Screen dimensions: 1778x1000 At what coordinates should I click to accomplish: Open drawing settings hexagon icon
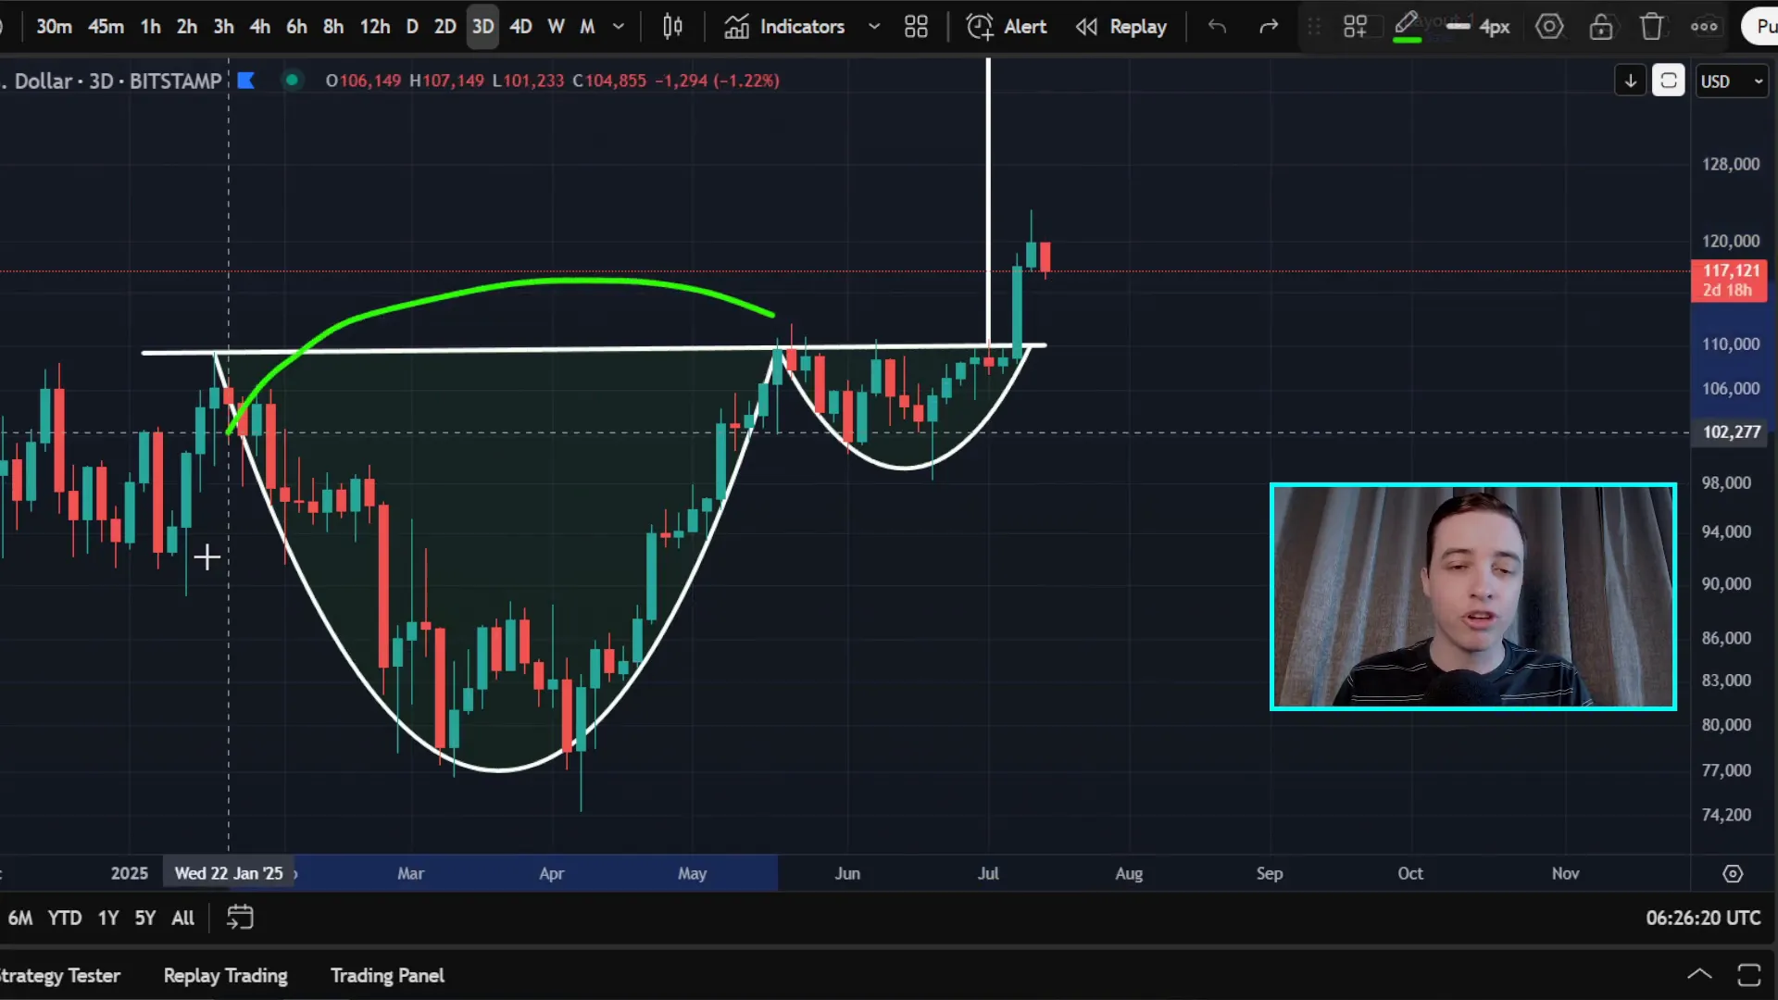pos(1549,27)
